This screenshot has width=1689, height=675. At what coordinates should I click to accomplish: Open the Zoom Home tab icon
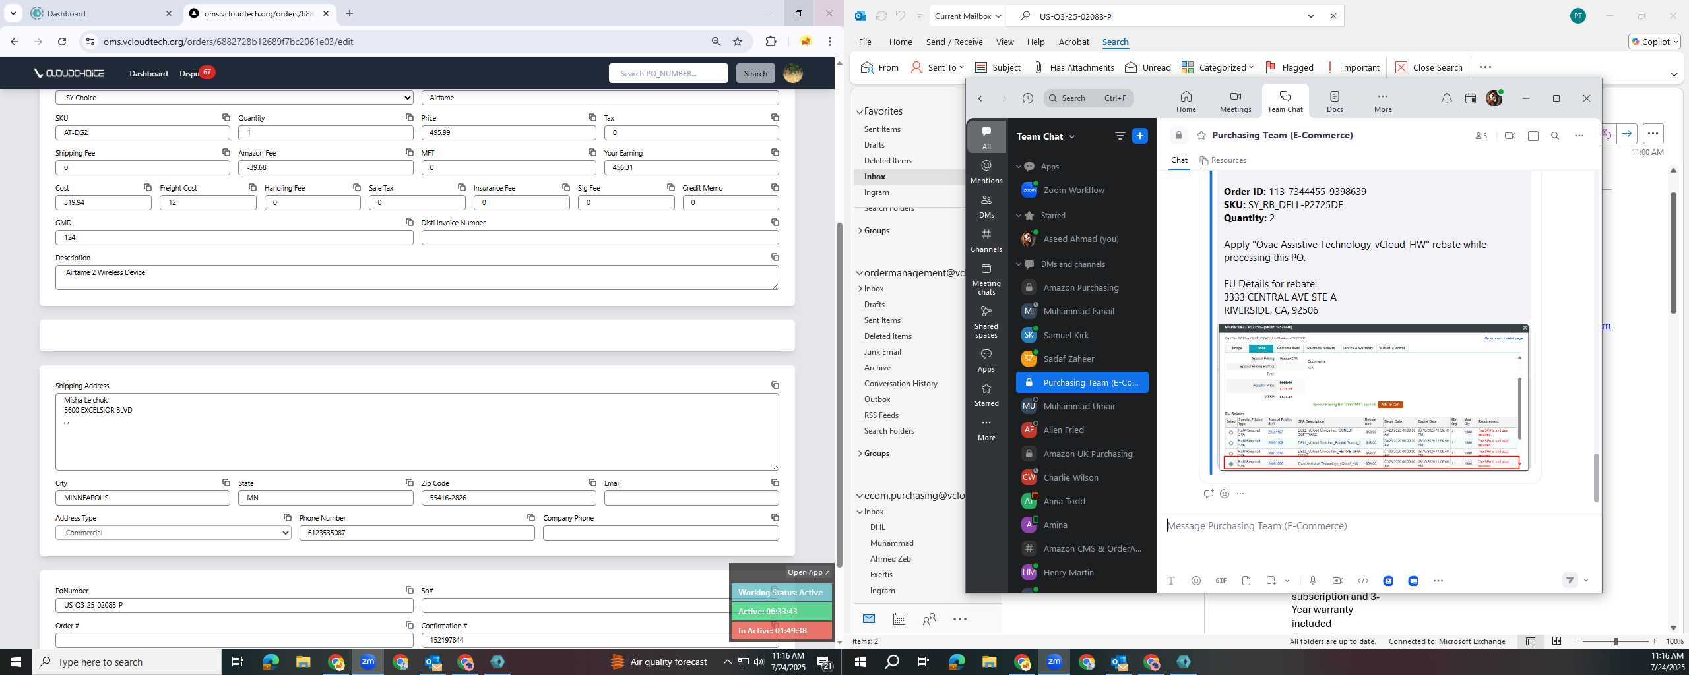[x=1186, y=102]
